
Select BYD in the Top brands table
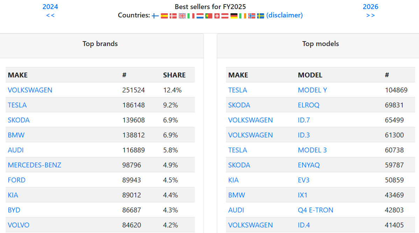14,210
